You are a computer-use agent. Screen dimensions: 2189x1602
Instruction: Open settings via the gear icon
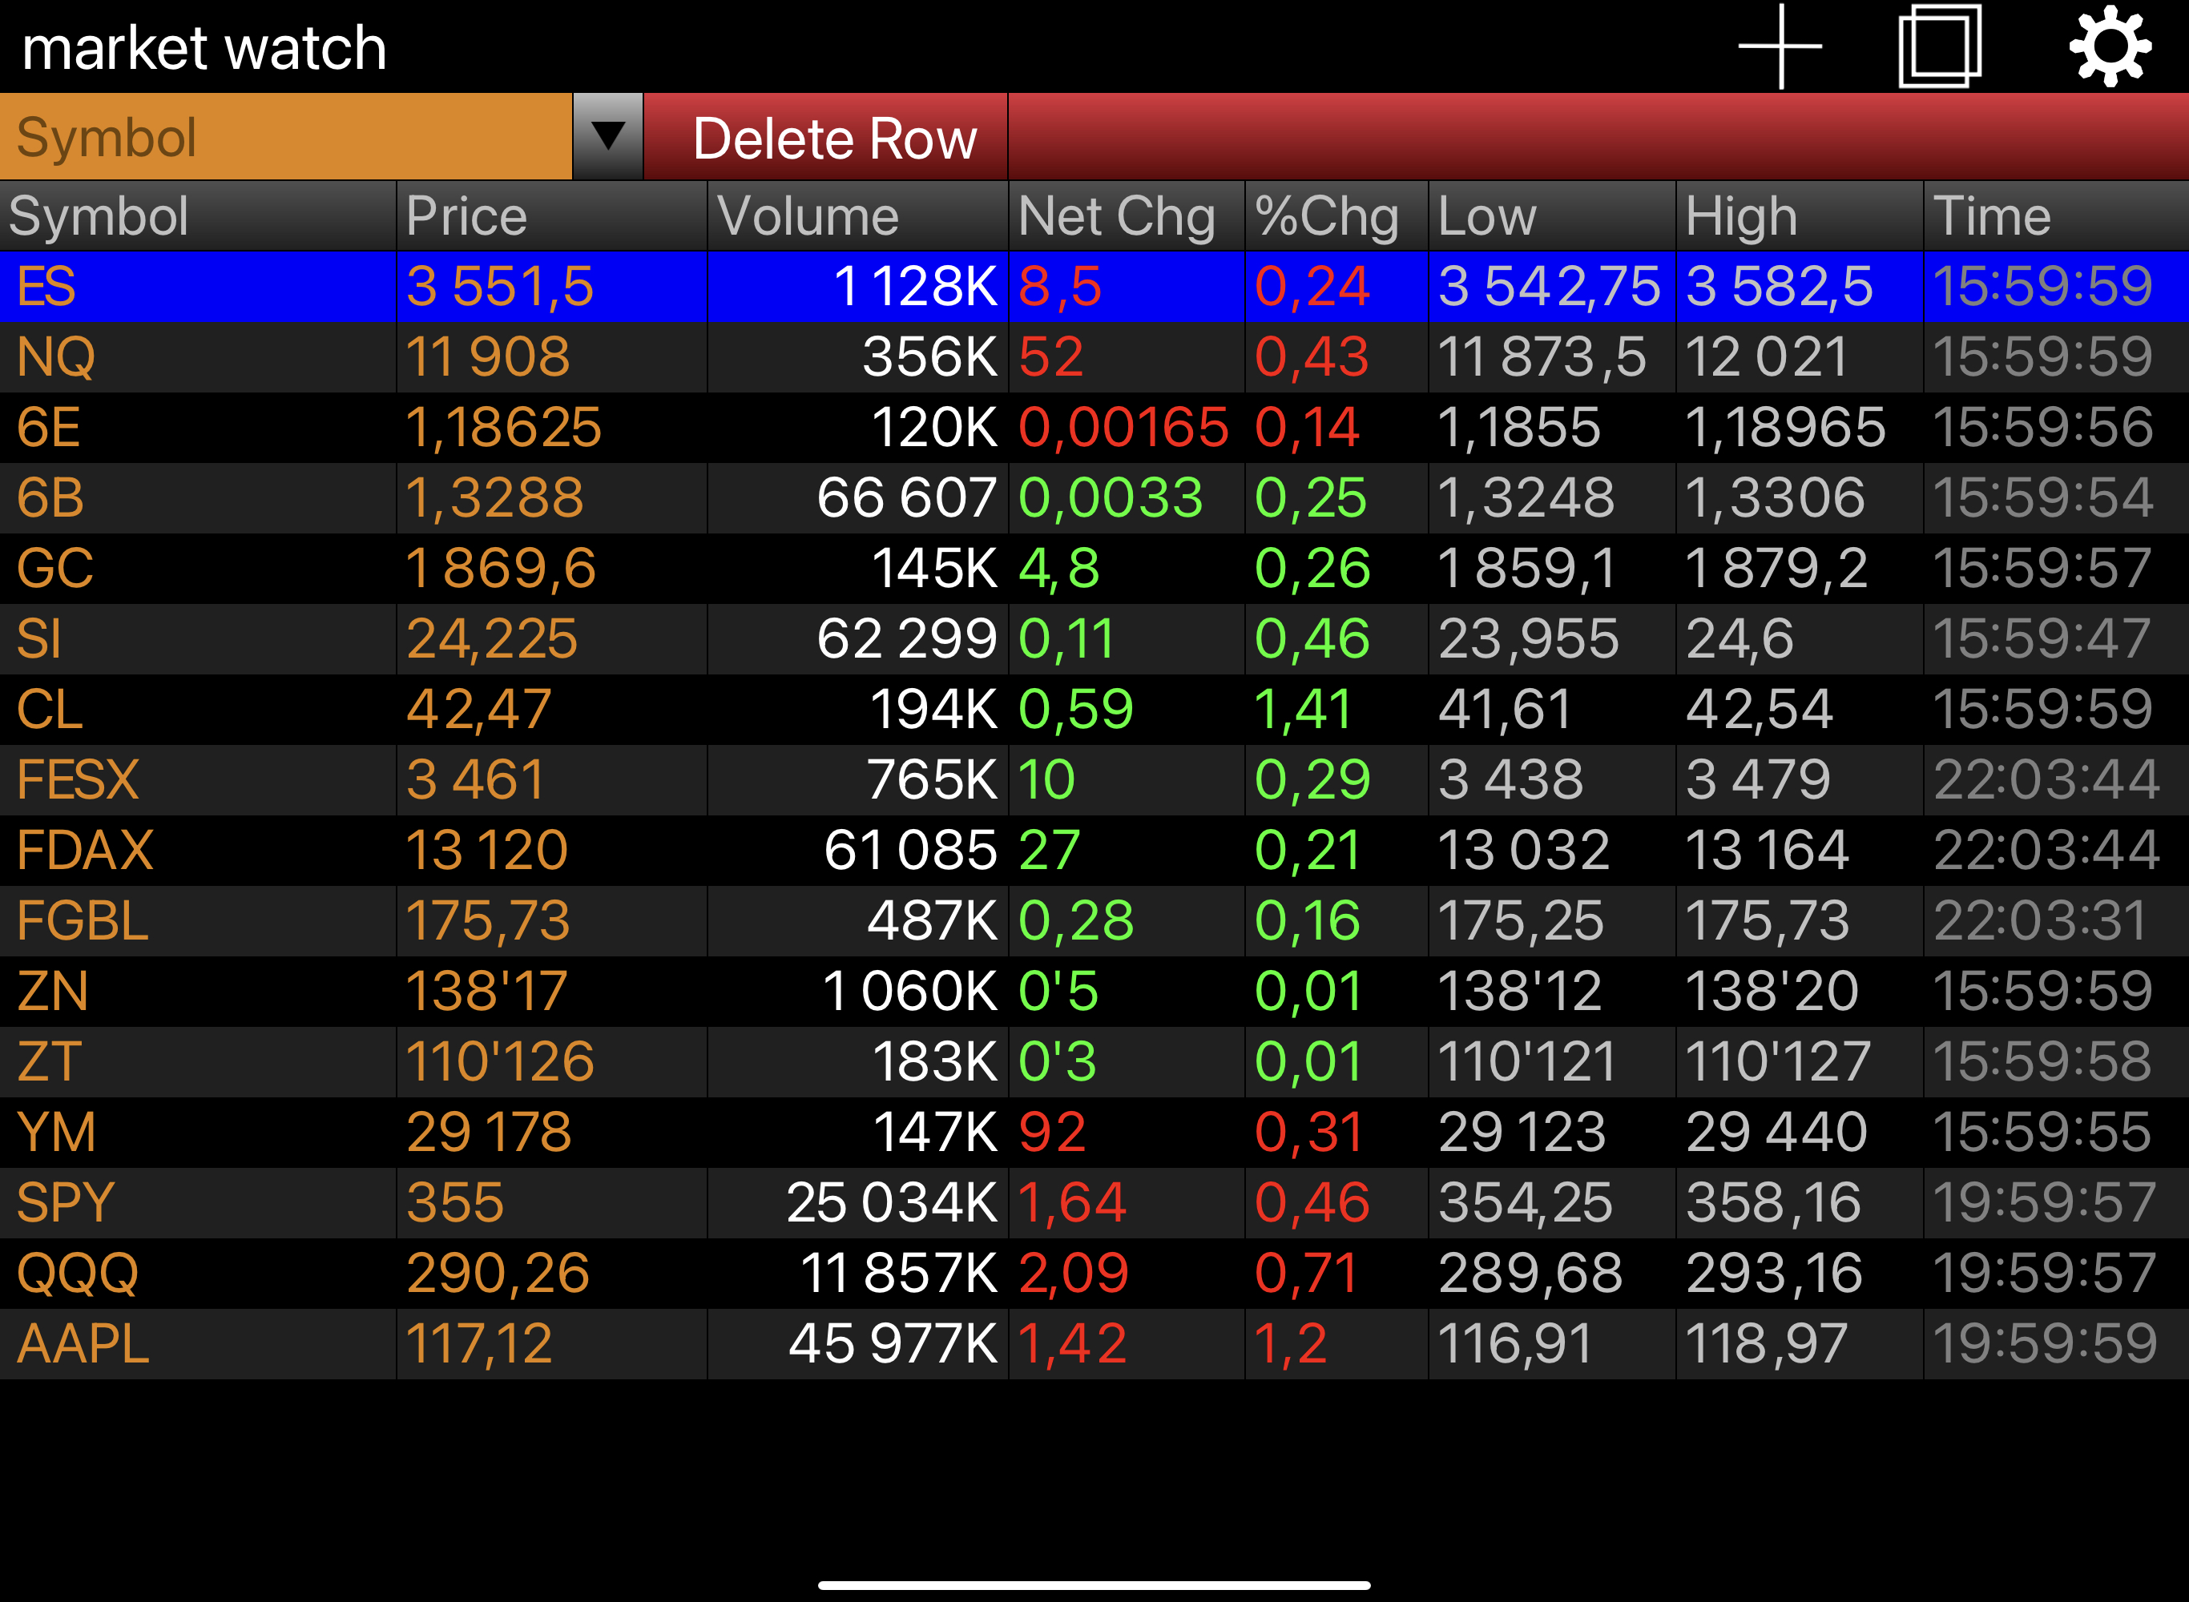2110,46
